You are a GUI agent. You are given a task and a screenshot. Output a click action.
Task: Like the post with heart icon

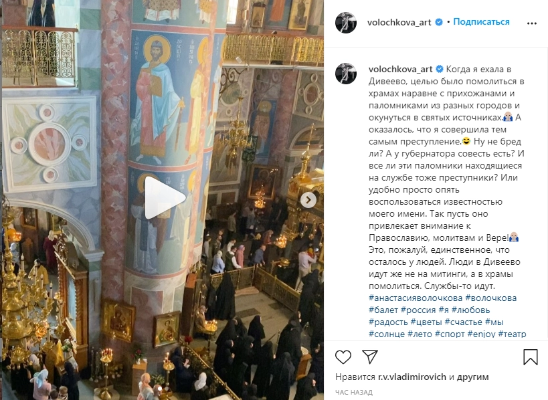[x=343, y=357]
